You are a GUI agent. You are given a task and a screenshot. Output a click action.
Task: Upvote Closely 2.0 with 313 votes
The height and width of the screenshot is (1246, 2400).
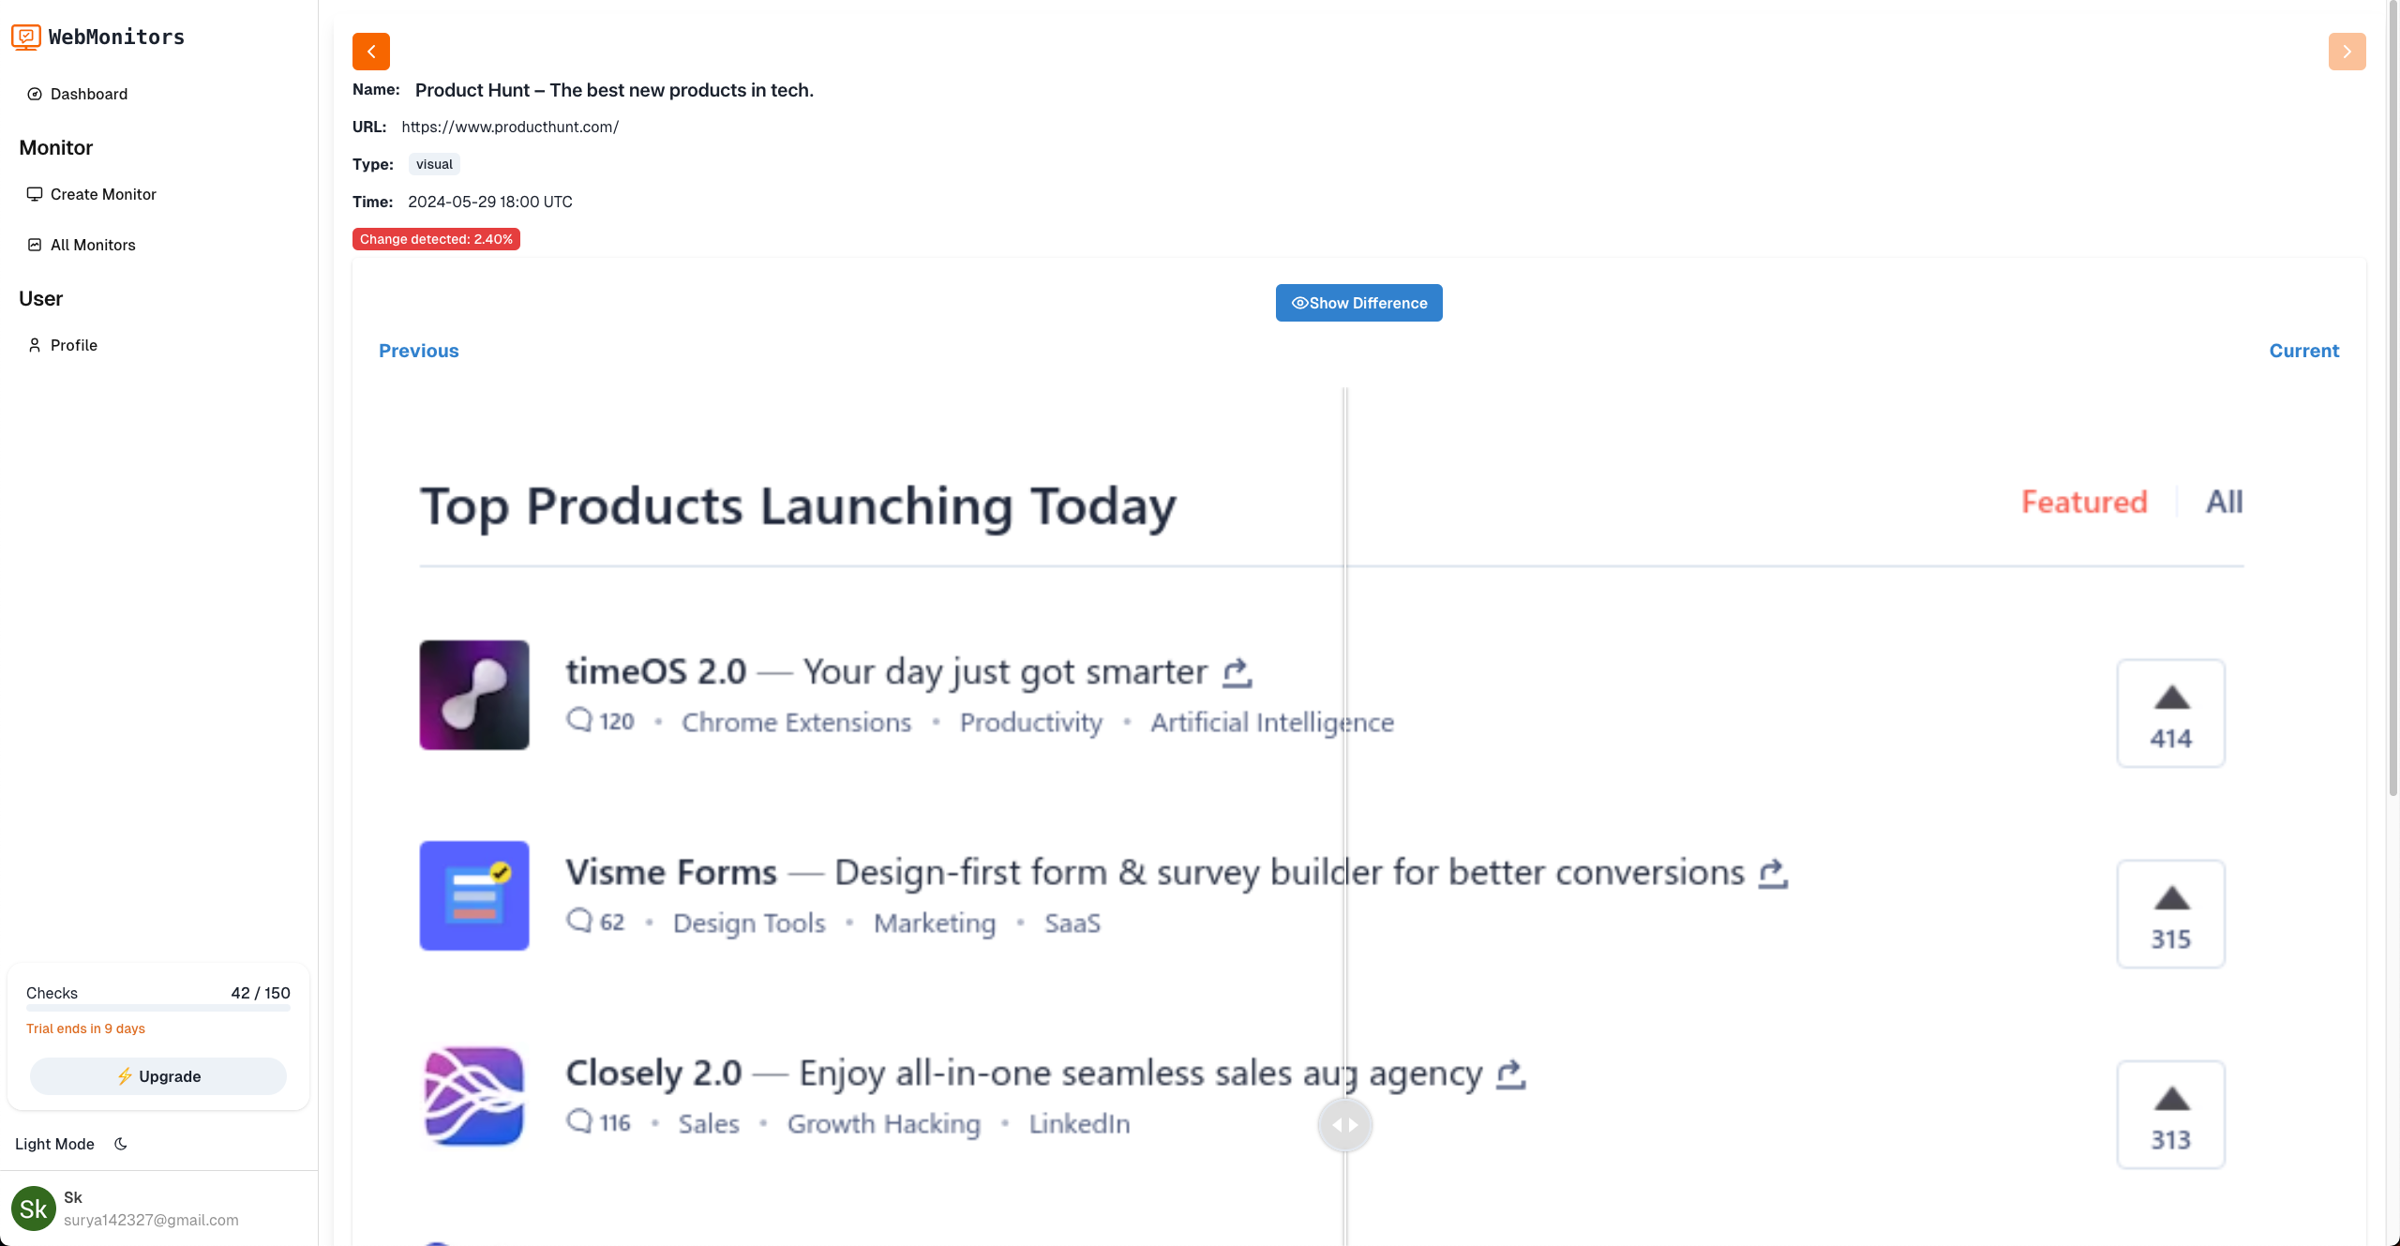2170,1114
